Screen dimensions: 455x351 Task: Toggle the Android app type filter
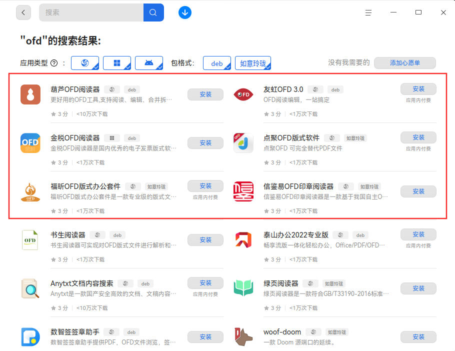tap(149, 63)
